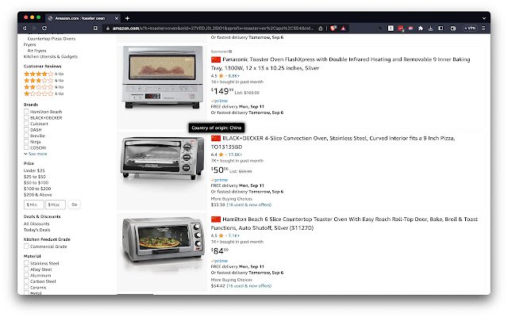Open the Downloads arrow icon

[x=430, y=29]
